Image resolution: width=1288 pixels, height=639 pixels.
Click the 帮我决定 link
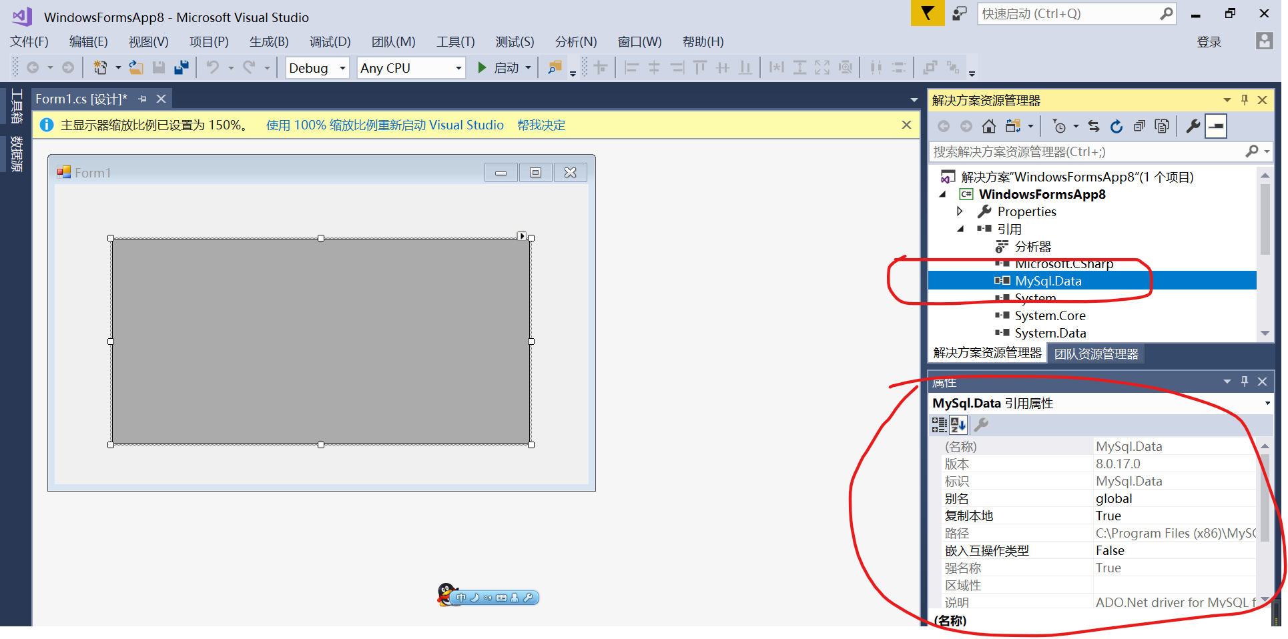[x=541, y=125]
